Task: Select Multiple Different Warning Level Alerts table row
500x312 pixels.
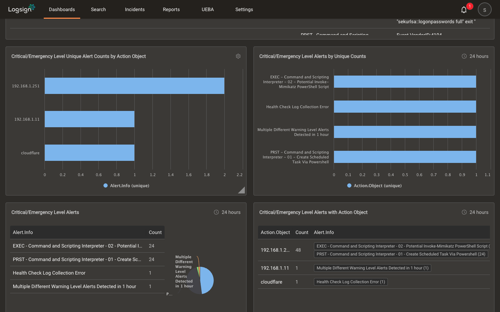Action: tap(87, 286)
